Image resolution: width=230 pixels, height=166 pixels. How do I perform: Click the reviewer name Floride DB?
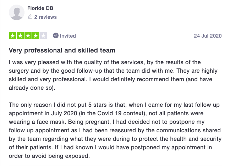tap(40, 8)
